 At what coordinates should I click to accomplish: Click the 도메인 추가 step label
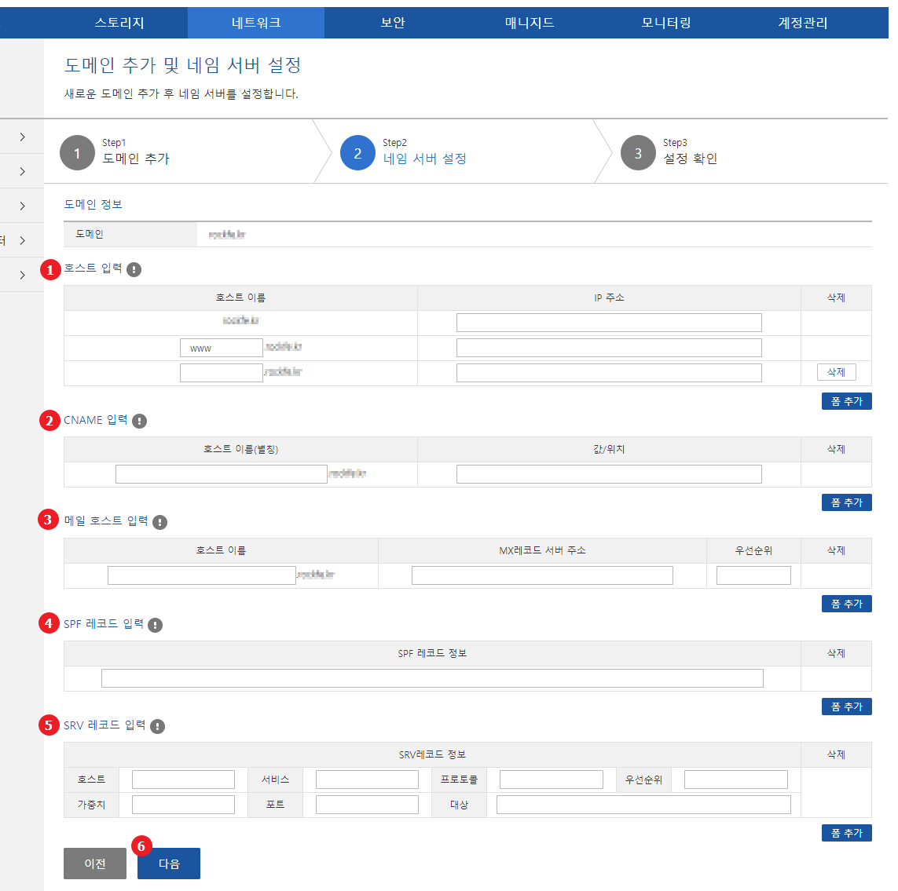point(136,159)
